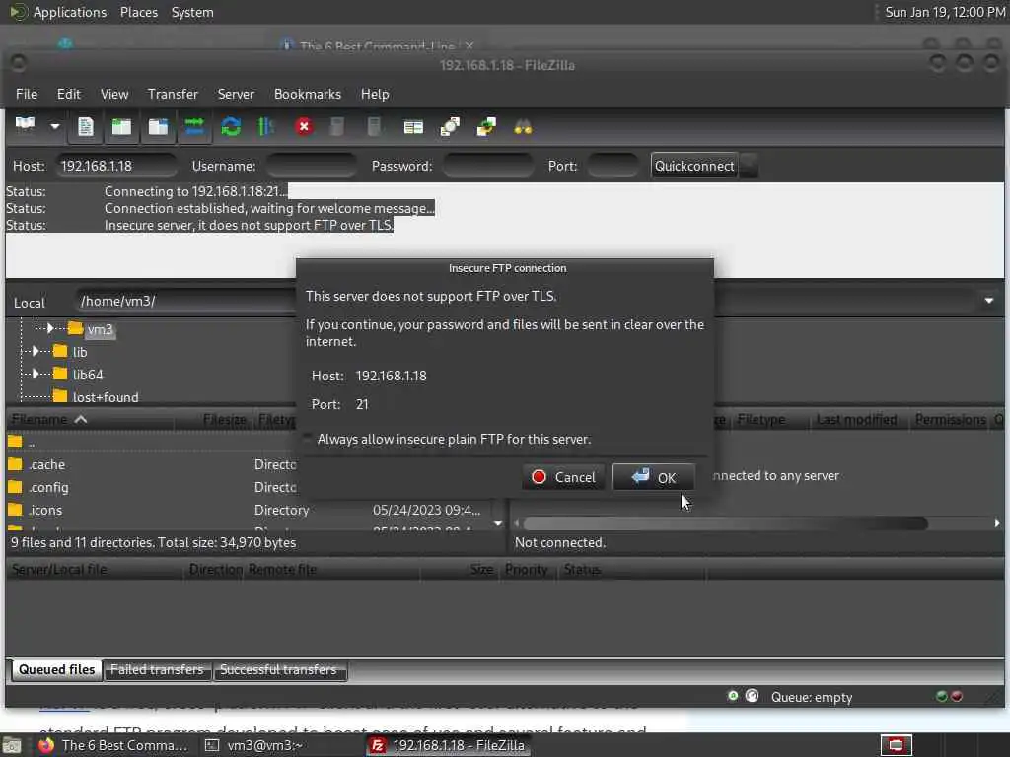Open the System menu in top panel

[192, 12]
